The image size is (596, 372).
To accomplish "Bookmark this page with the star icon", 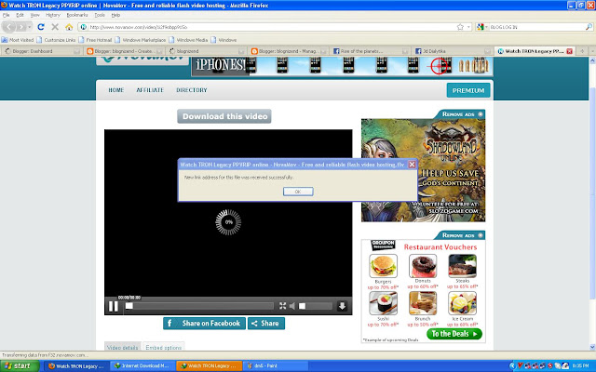I will point(460,27).
